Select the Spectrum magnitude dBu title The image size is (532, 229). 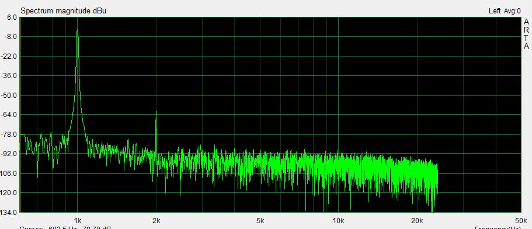(x=64, y=11)
